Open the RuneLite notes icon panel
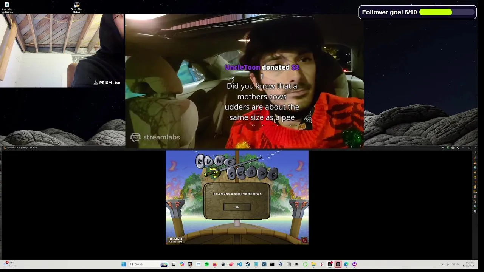The height and width of the screenshot is (272, 484). pos(475,187)
